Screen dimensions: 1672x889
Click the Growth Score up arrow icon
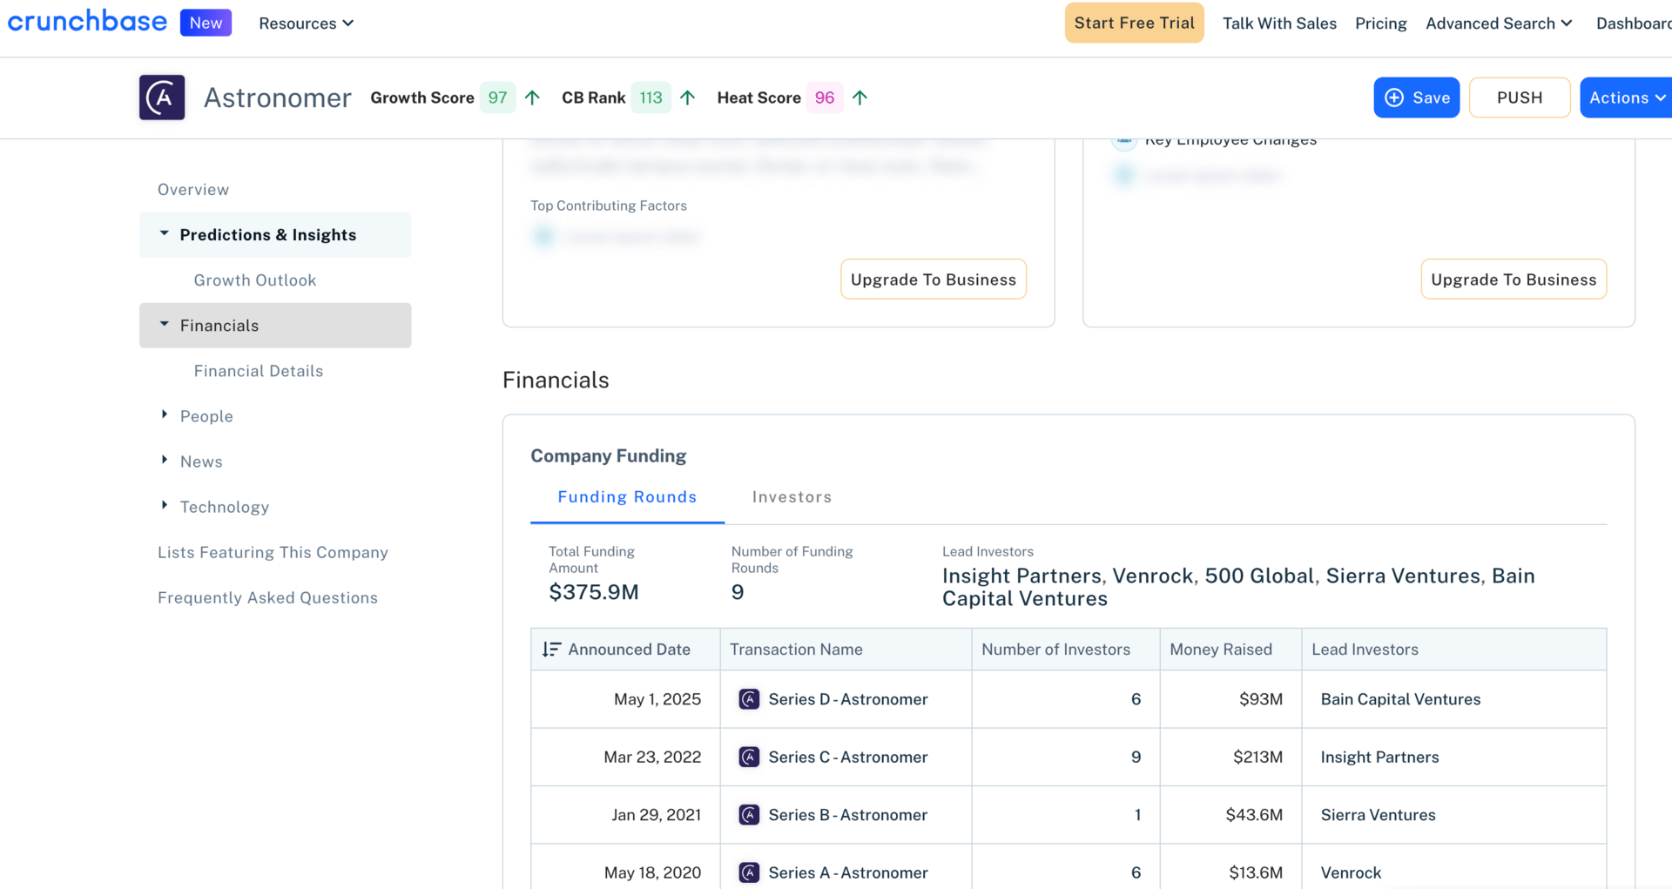pyautogui.click(x=532, y=98)
